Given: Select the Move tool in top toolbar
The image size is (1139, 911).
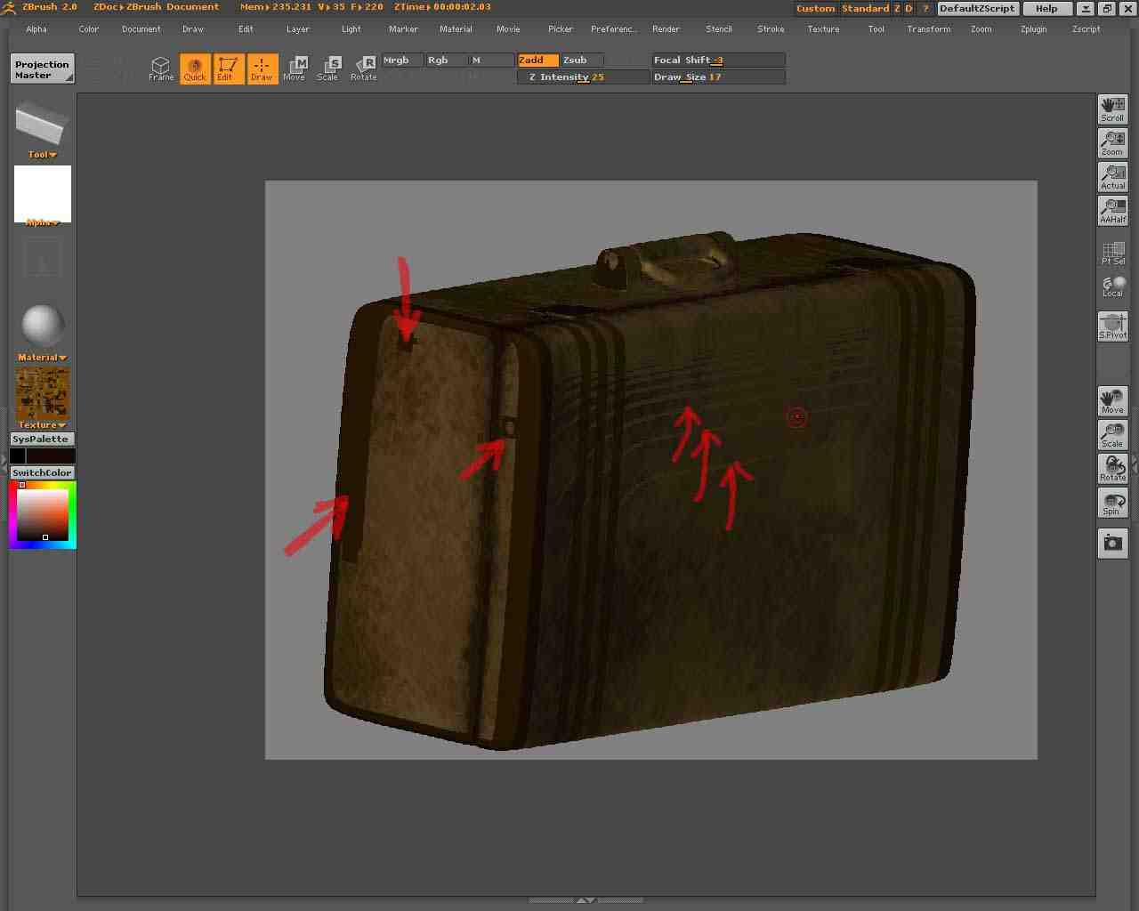Looking at the screenshot, I should [x=295, y=69].
